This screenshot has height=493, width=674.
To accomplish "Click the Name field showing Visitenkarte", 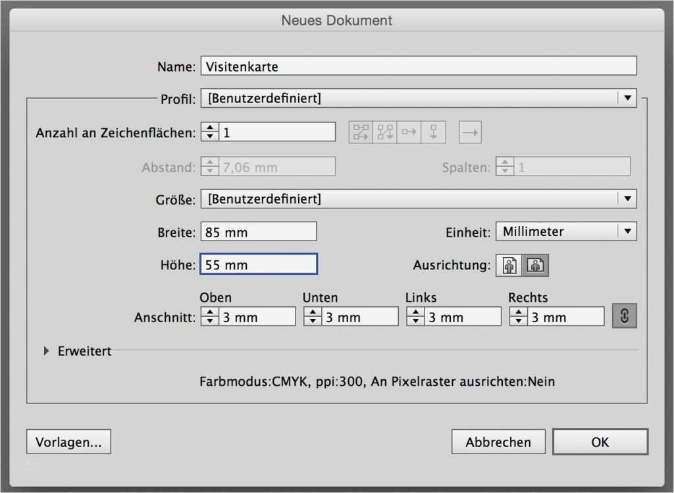I will pos(419,66).
